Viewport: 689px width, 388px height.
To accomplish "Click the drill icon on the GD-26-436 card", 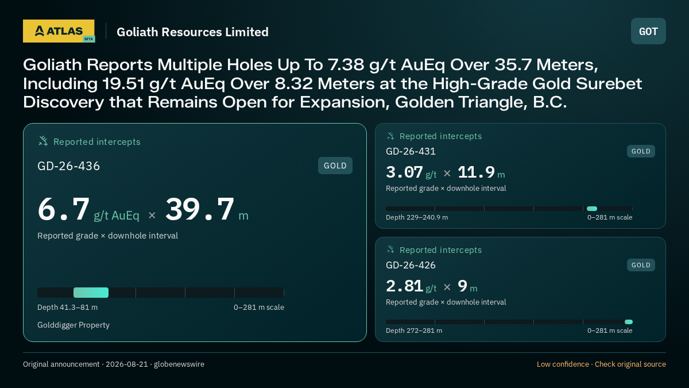I will [x=43, y=141].
